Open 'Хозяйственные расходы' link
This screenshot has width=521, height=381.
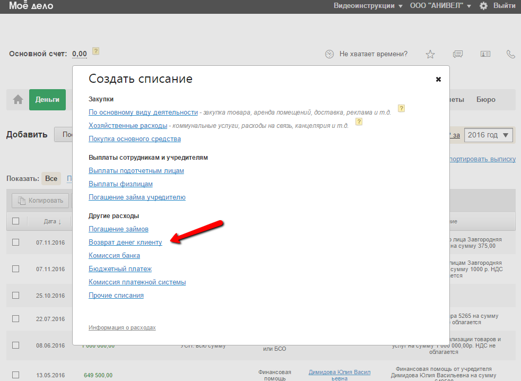pyautogui.click(x=128, y=126)
